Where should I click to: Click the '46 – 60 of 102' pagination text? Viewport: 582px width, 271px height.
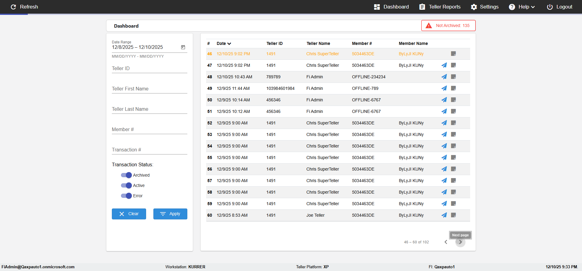point(416,242)
